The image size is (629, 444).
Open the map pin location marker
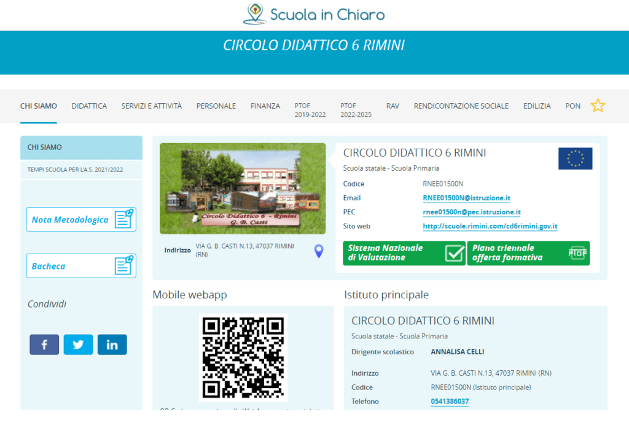click(319, 251)
